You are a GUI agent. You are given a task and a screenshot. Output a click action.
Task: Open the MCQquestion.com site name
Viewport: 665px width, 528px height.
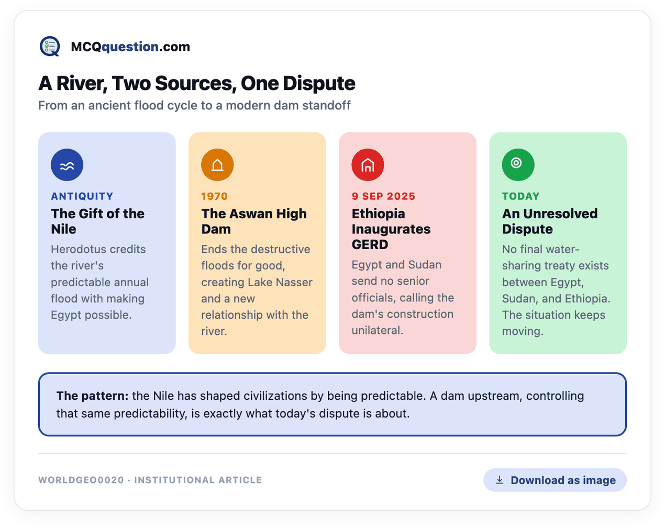click(130, 47)
